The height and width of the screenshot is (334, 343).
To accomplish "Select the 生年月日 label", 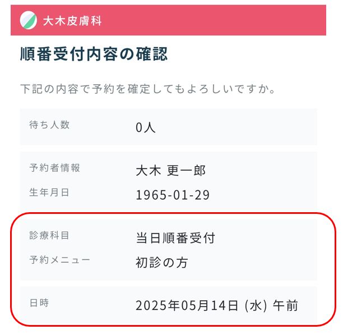I will coord(49,192).
